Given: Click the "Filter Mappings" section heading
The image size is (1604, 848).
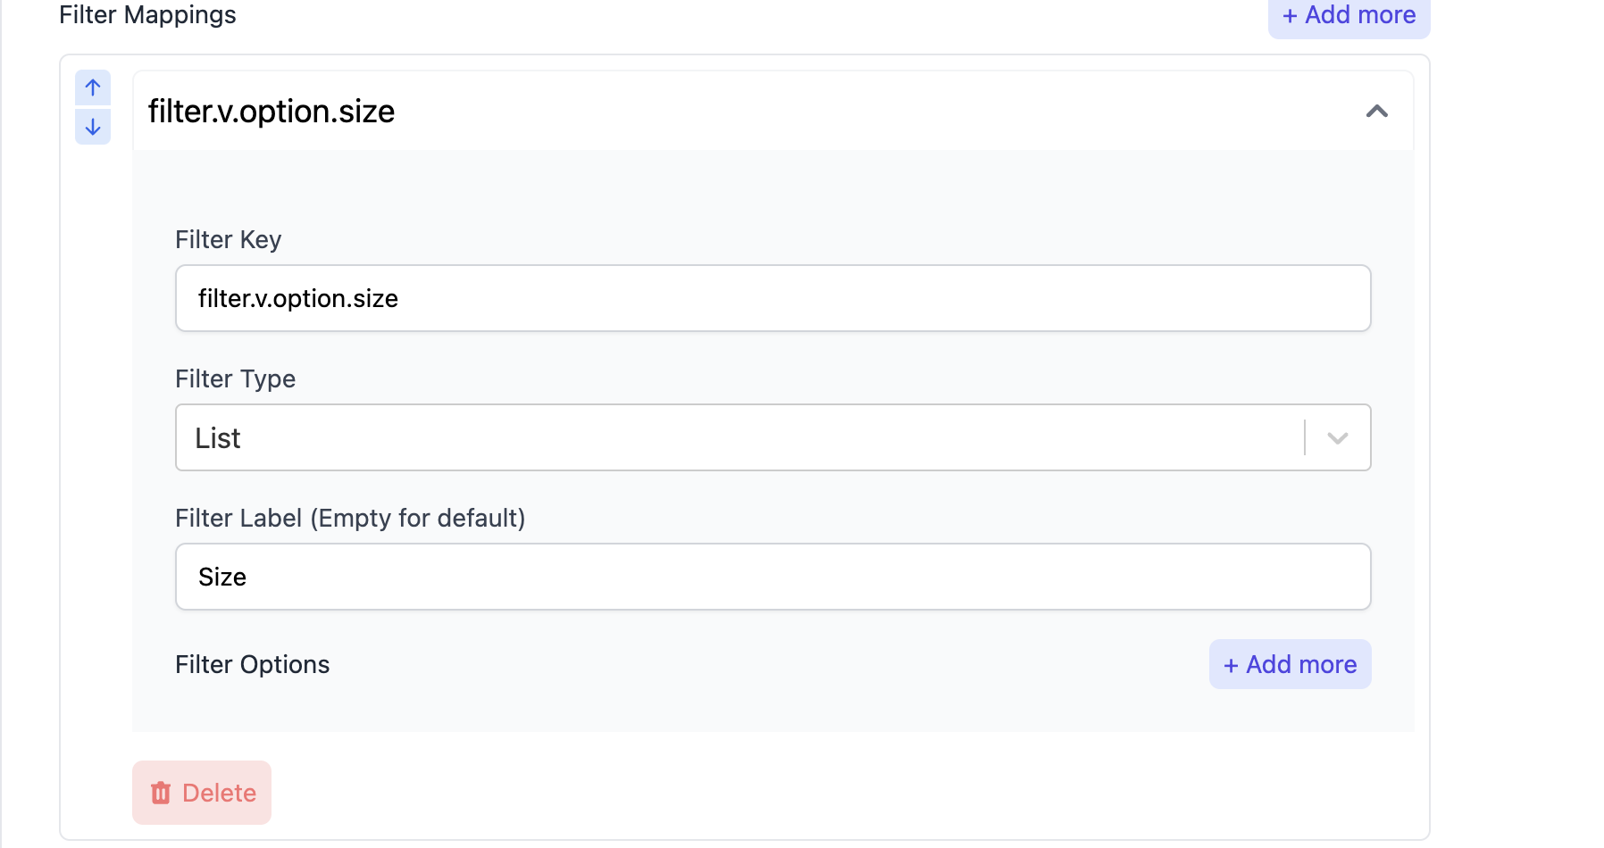Looking at the screenshot, I should tap(147, 14).
